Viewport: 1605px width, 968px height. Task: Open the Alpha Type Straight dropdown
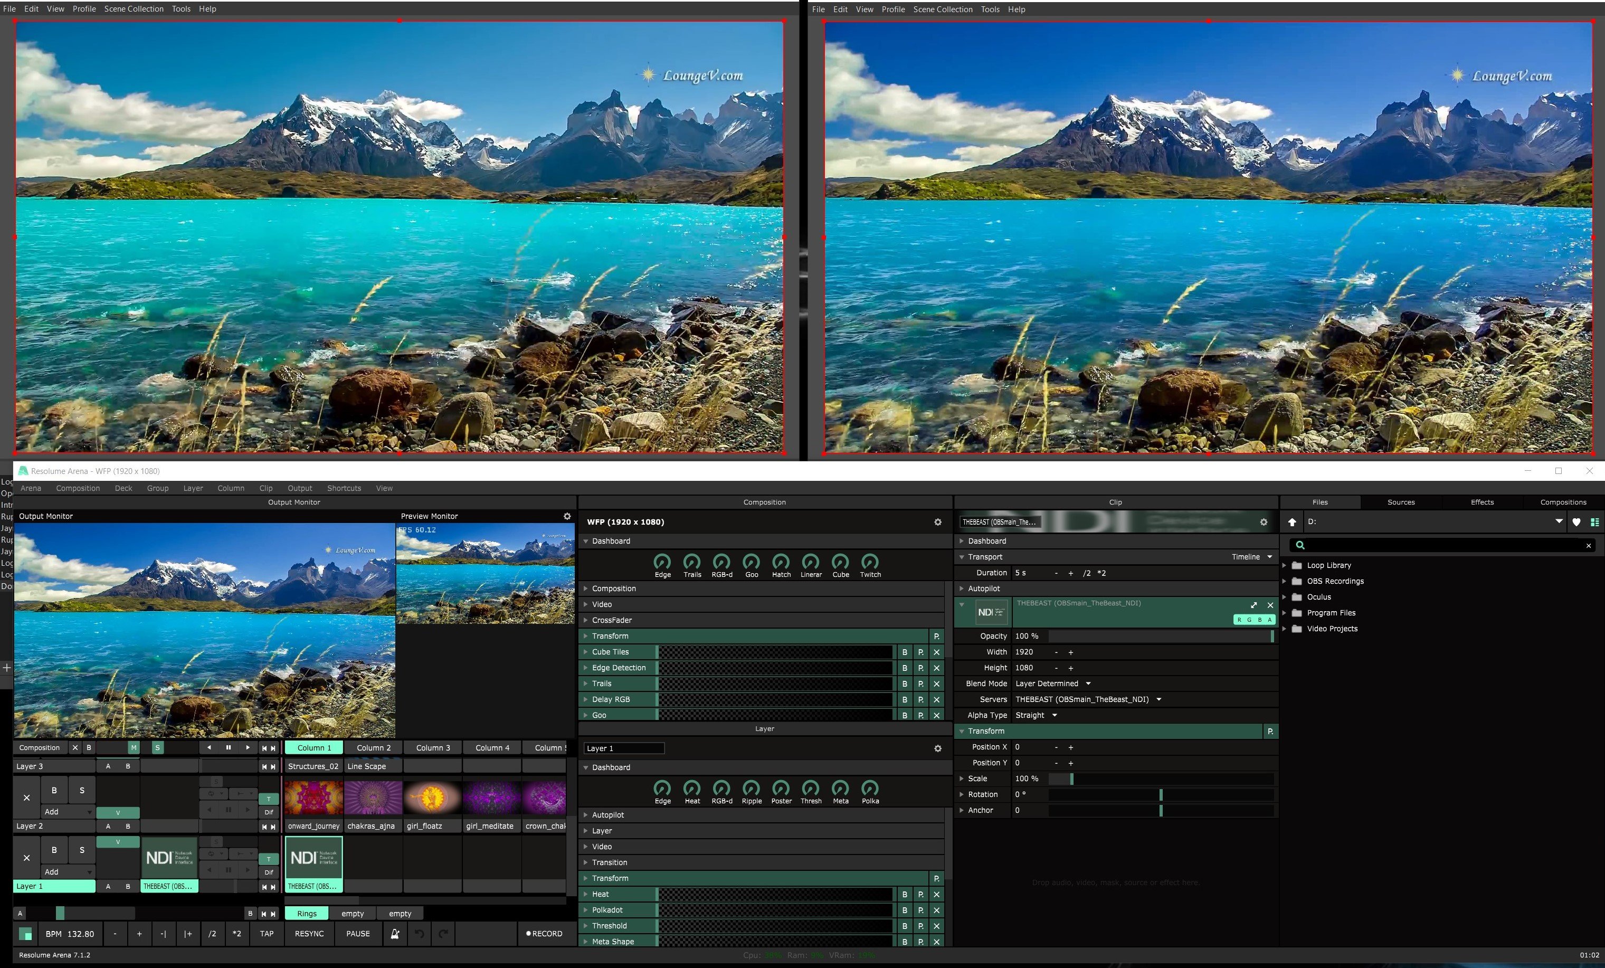[x=1036, y=715]
